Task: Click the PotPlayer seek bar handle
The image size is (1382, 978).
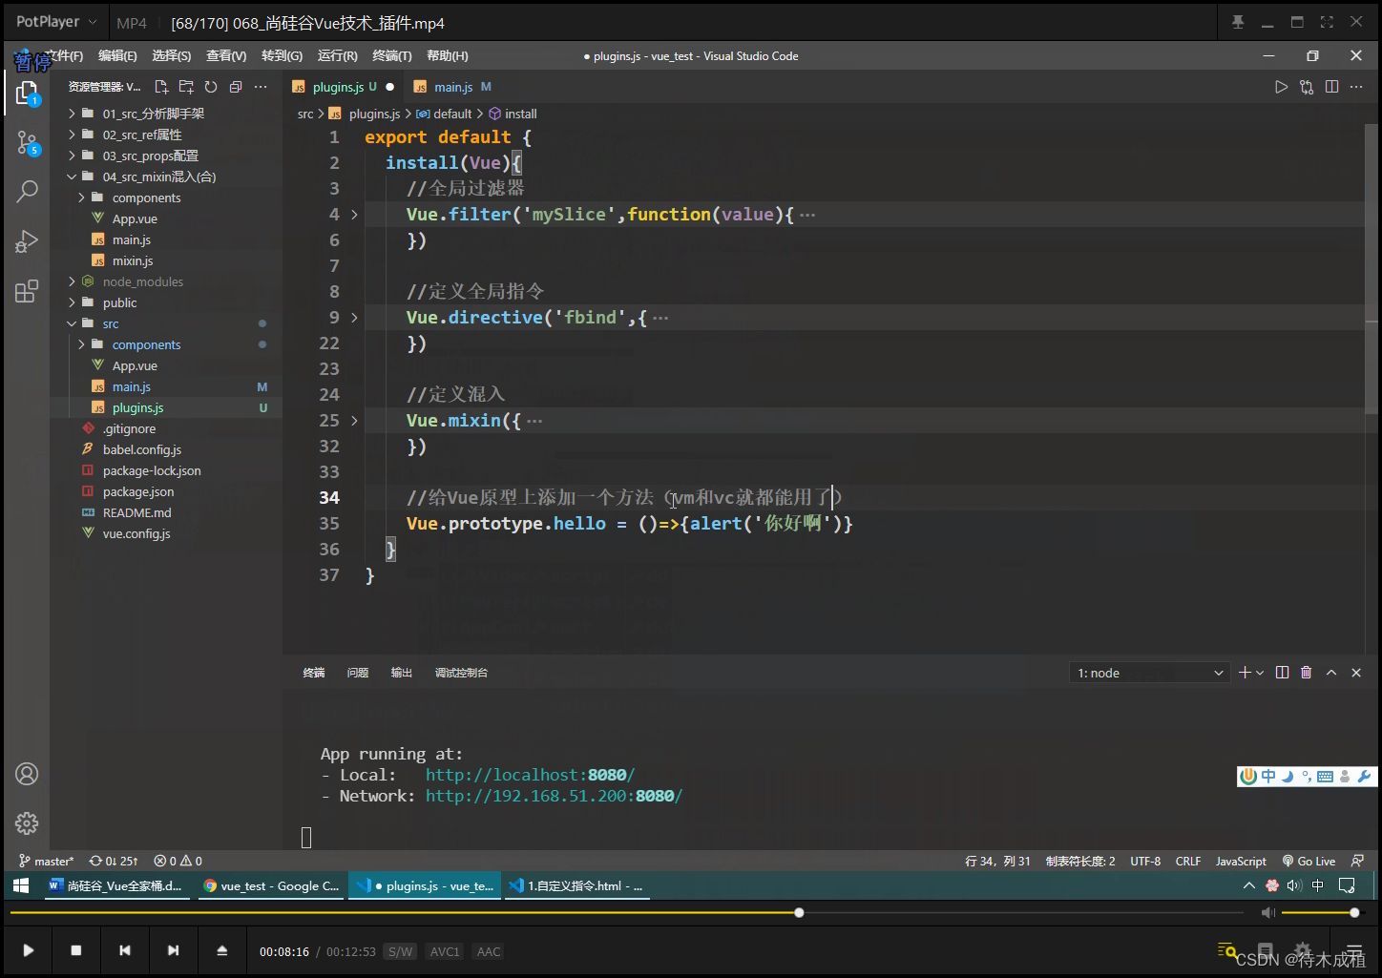Action: (799, 913)
